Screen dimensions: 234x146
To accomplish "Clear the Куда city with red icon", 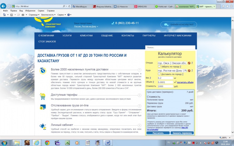I will 189,71.
